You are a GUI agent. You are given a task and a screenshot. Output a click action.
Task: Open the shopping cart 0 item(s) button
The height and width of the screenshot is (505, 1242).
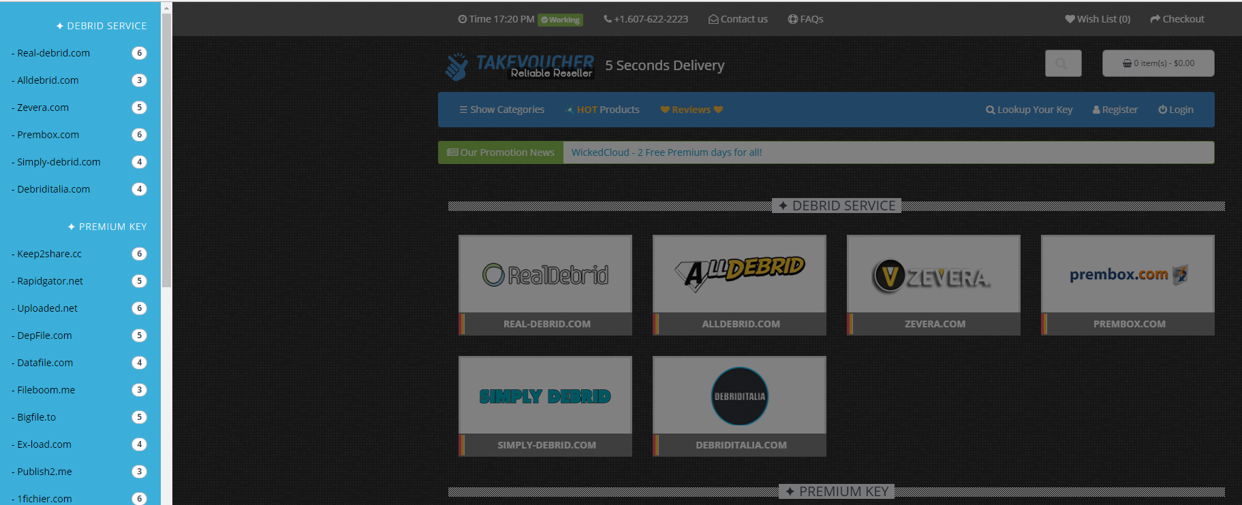(x=1158, y=63)
